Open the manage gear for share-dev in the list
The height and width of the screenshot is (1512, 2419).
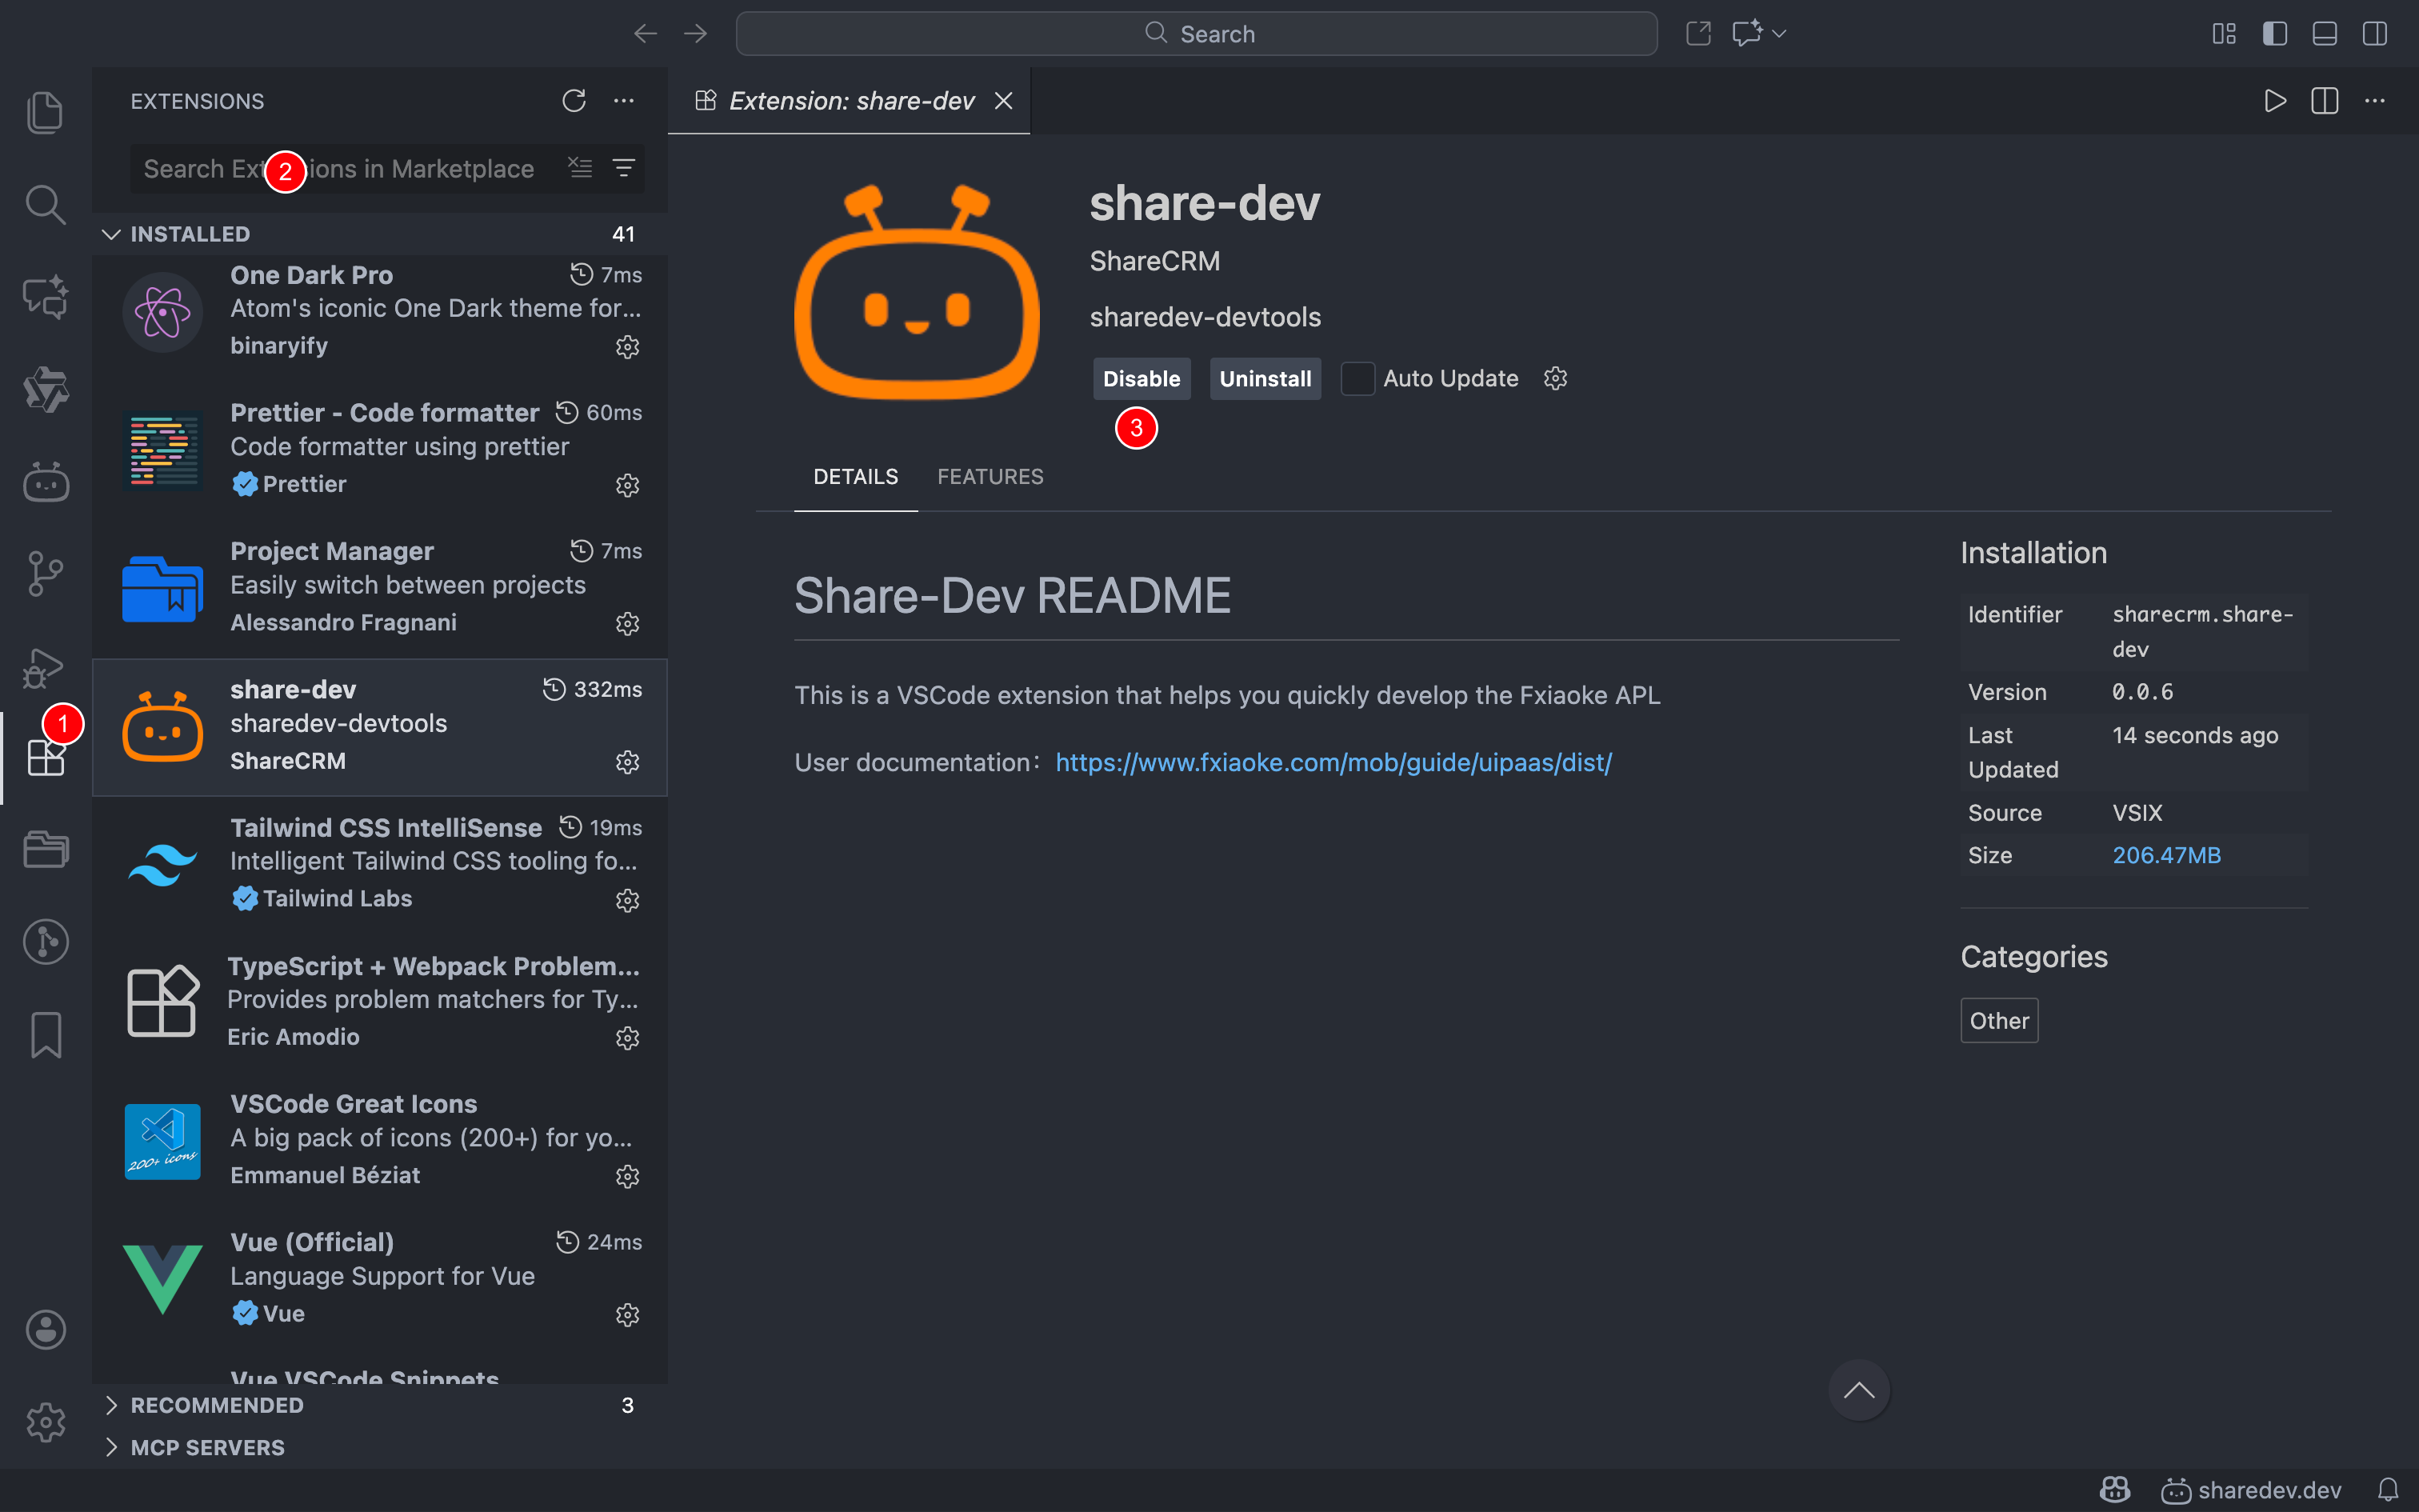coord(626,762)
